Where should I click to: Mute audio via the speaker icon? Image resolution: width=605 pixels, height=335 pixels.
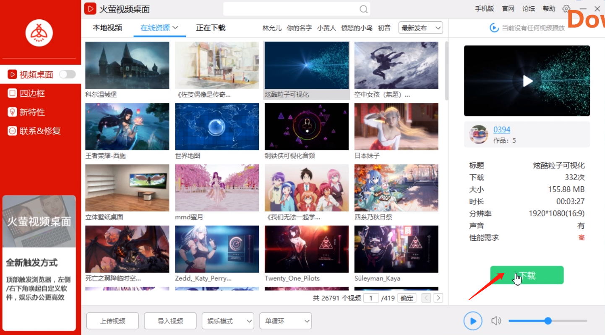tap(496, 321)
